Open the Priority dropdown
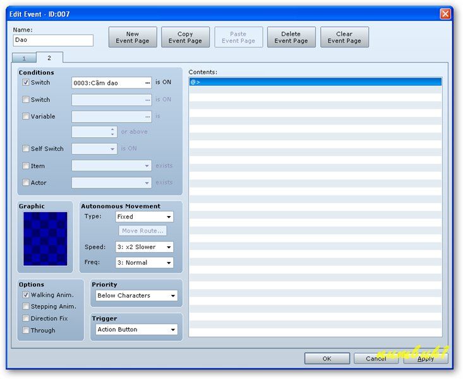Image resolution: width=463 pixels, height=379 pixels. point(136,296)
